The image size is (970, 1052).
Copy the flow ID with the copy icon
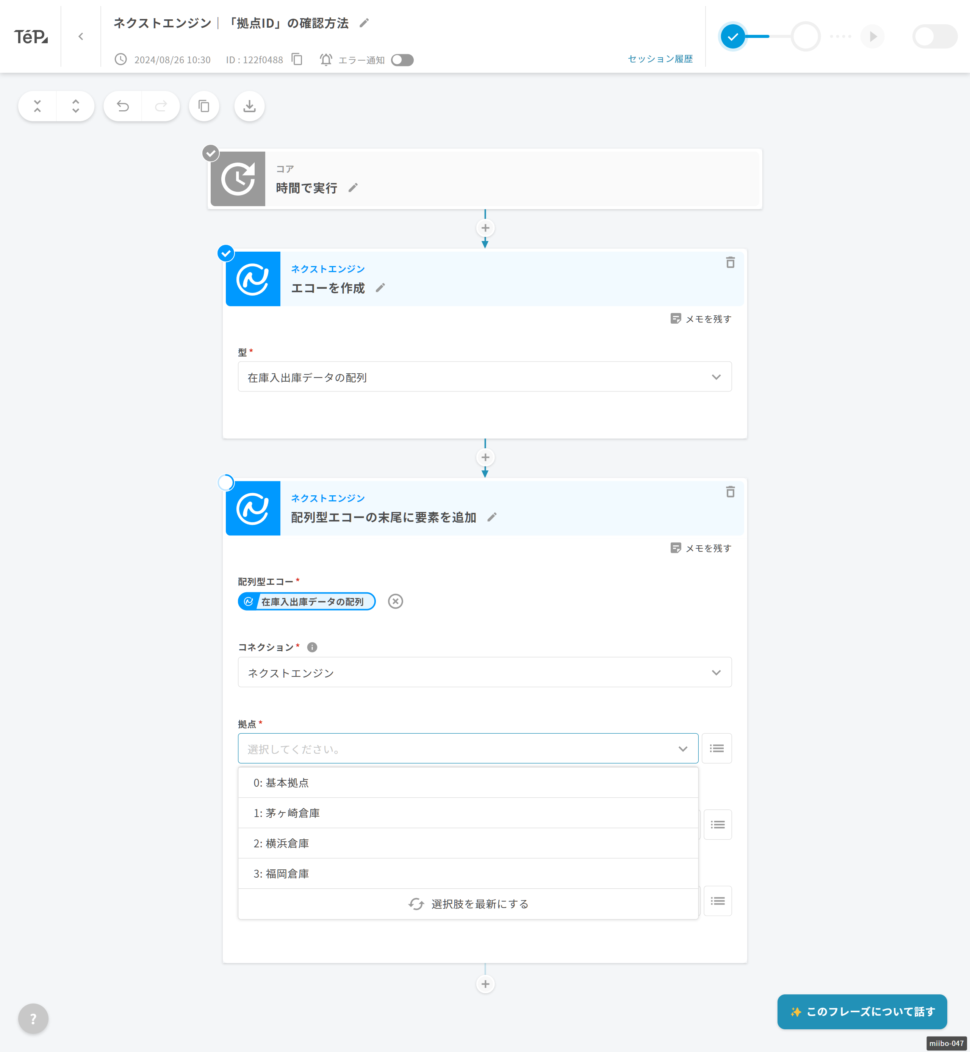click(297, 59)
